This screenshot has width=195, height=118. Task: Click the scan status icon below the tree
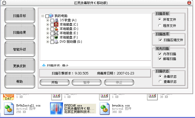tap(44, 65)
